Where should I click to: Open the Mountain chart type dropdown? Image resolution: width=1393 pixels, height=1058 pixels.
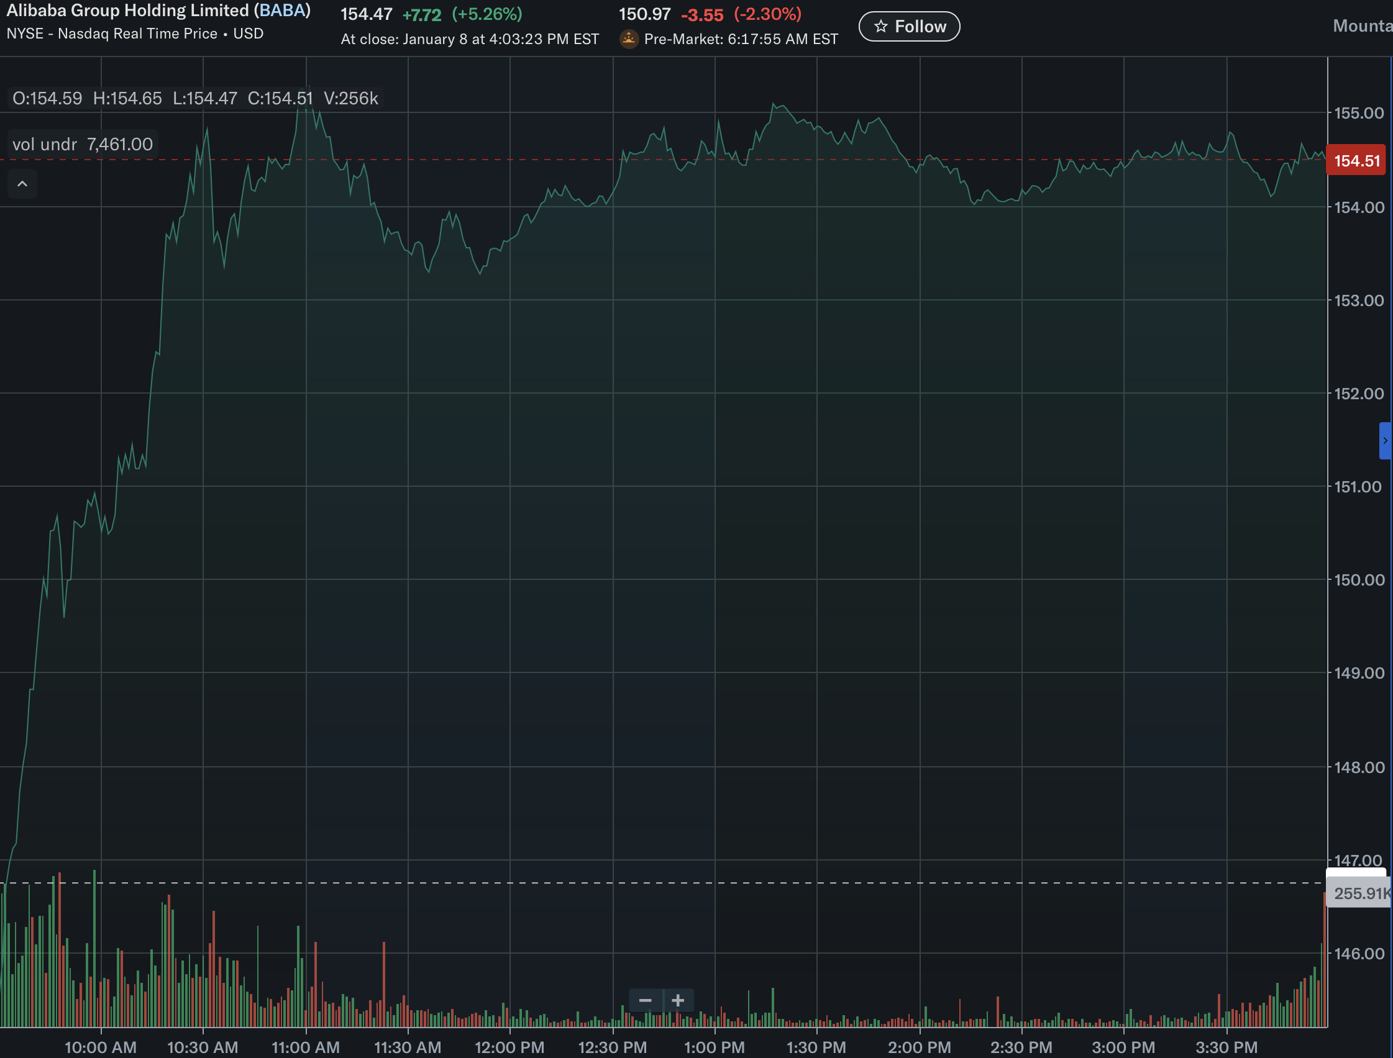[1361, 26]
